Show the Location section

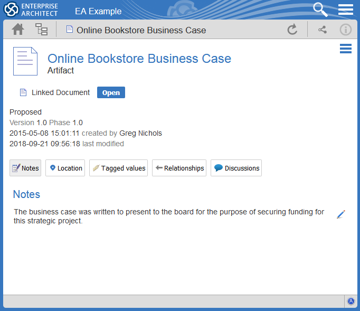coord(65,168)
